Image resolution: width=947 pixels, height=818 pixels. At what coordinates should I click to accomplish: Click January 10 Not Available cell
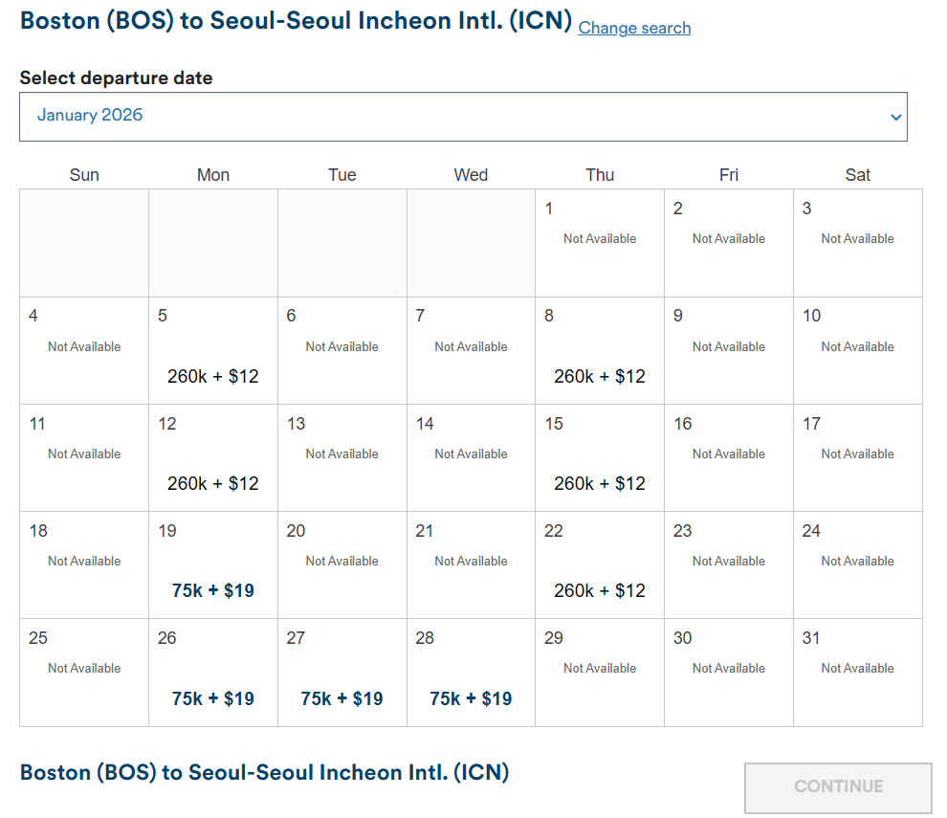857,350
